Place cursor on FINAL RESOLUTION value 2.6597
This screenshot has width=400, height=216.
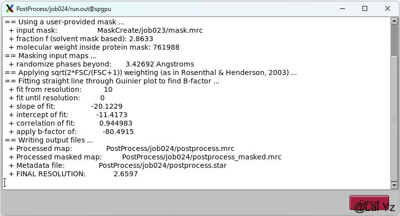coord(126,174)
